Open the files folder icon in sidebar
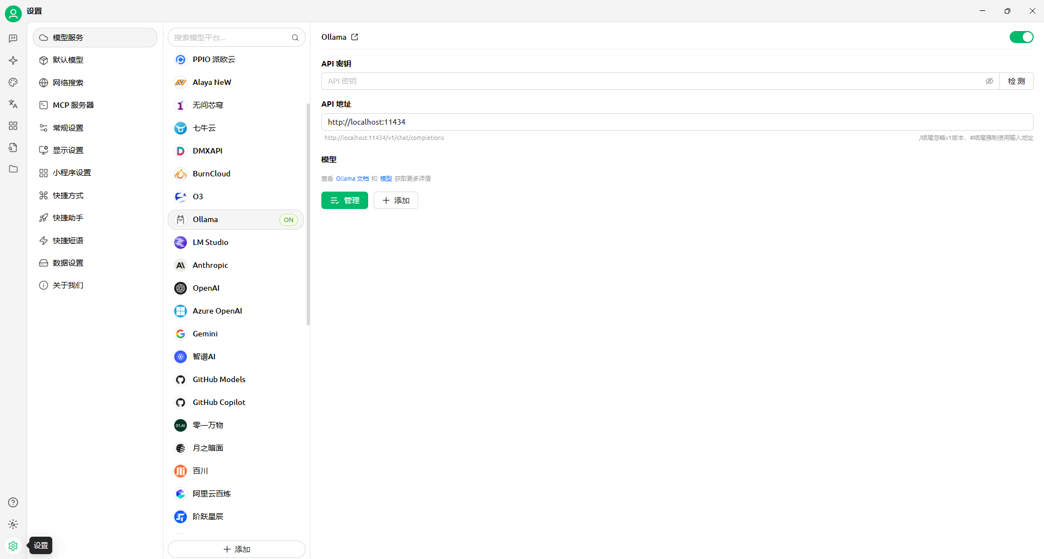Screen dimensions: 1044x559 click(13, 169)
